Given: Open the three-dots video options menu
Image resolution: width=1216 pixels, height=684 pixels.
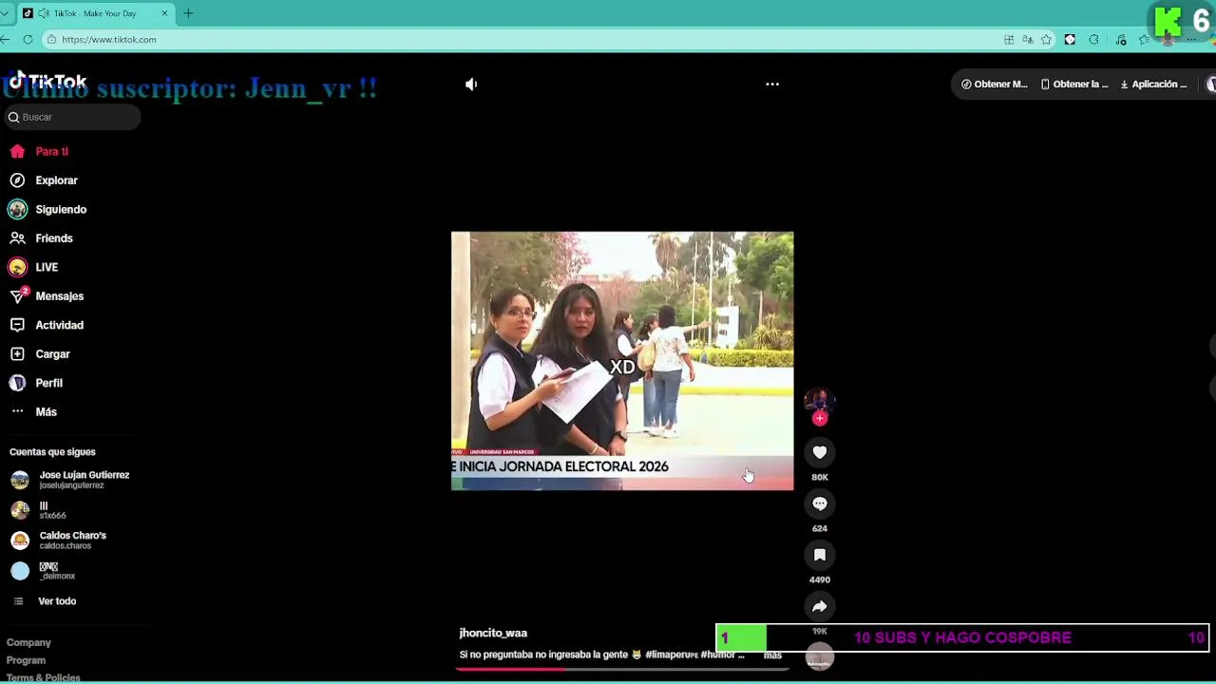Looking at the screenshot, I should coord(772,84).
